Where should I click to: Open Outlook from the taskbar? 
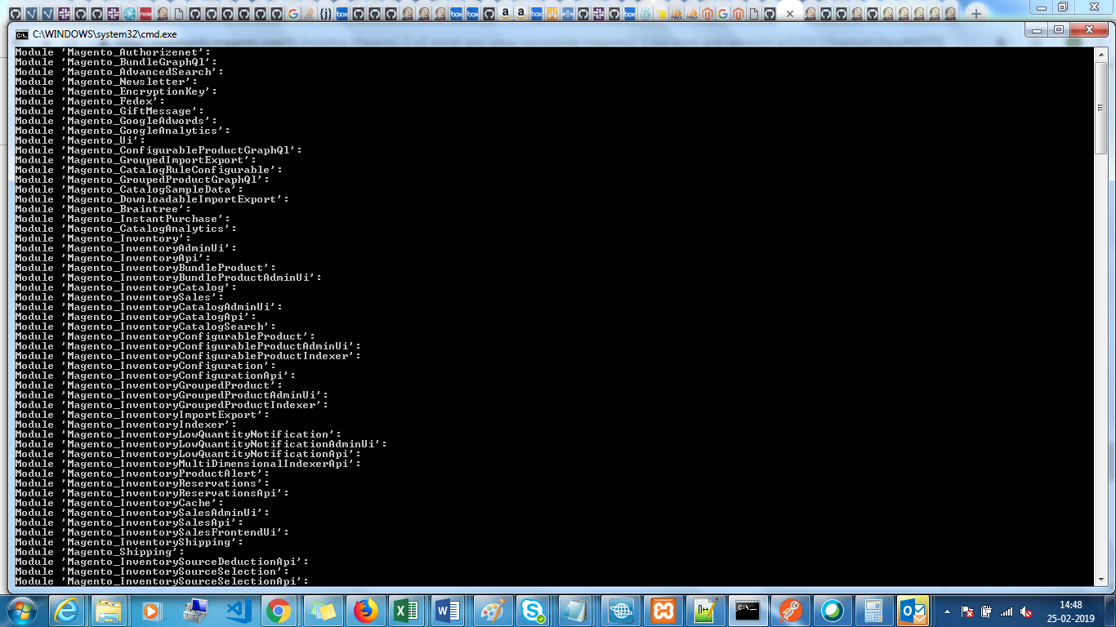[x=913, y=610]
